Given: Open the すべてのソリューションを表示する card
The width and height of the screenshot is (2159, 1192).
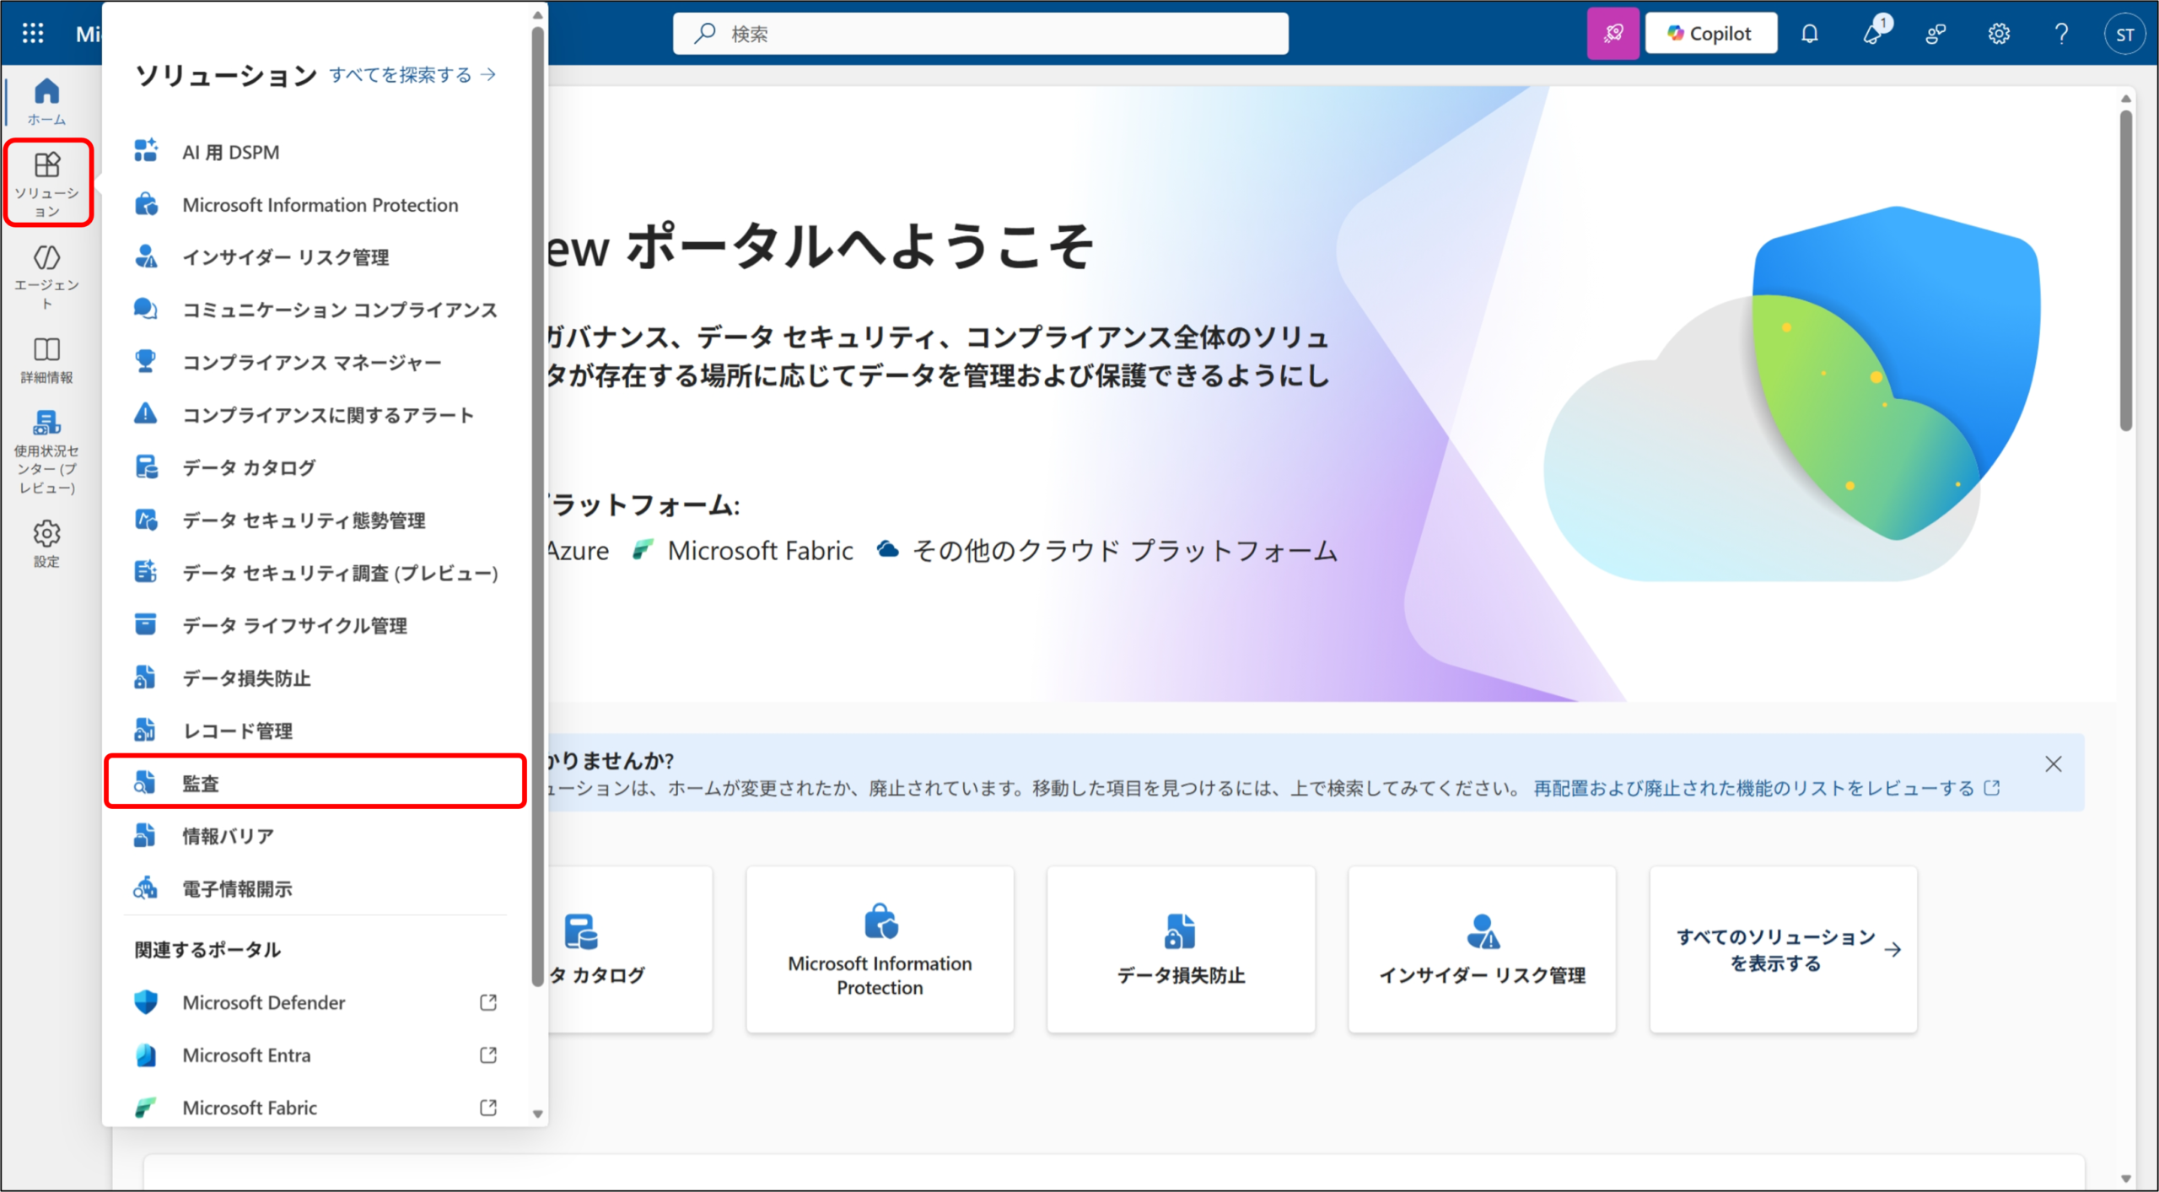Looking at the screenshot, I should 1783,949.
